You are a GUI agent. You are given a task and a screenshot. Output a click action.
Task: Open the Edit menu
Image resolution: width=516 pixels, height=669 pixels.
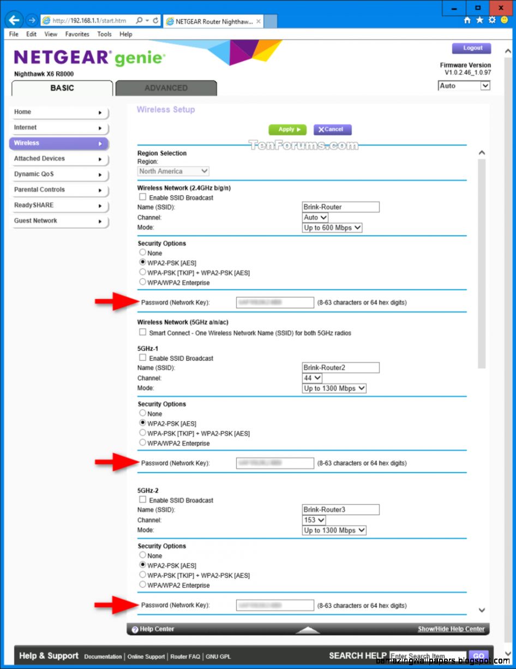click(32, 34)
